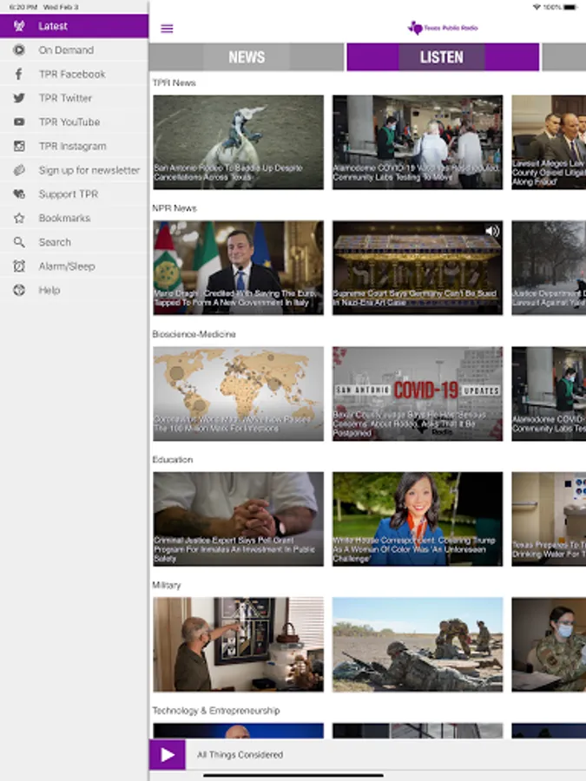Image resolution: width=586 pixels, height=781 pixels.
Task: Open the TPR Instagram icon
Action: click(x=19, y=146)
